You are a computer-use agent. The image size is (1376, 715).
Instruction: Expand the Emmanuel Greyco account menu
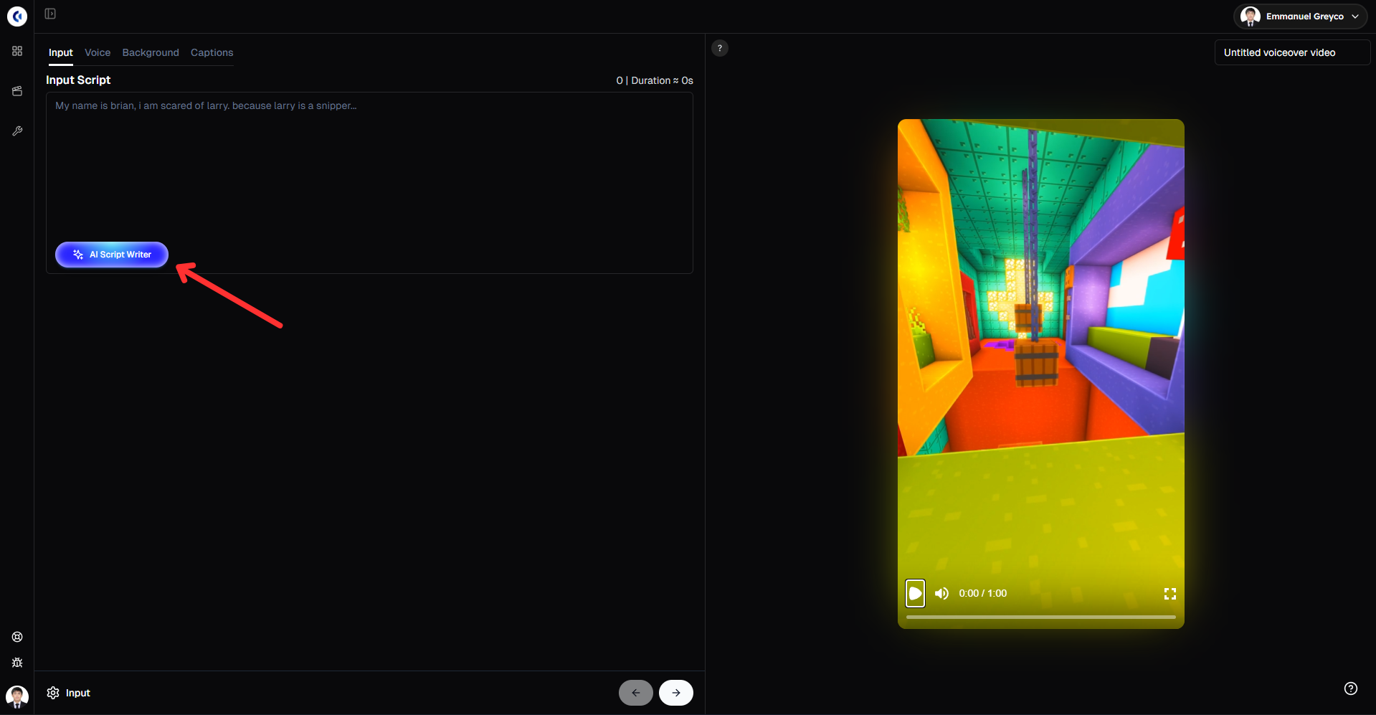(1300, 16)
